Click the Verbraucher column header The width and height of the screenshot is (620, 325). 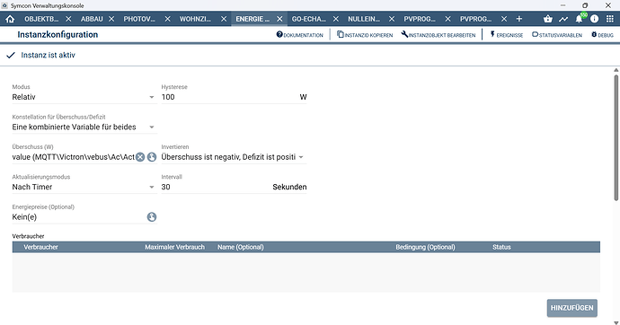point(40,247)
